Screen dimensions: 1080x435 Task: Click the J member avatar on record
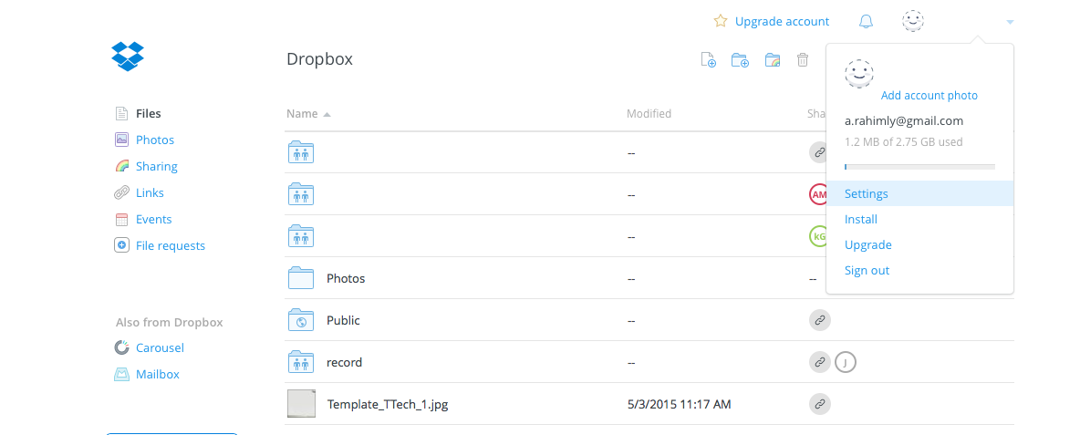coord(846,362)
